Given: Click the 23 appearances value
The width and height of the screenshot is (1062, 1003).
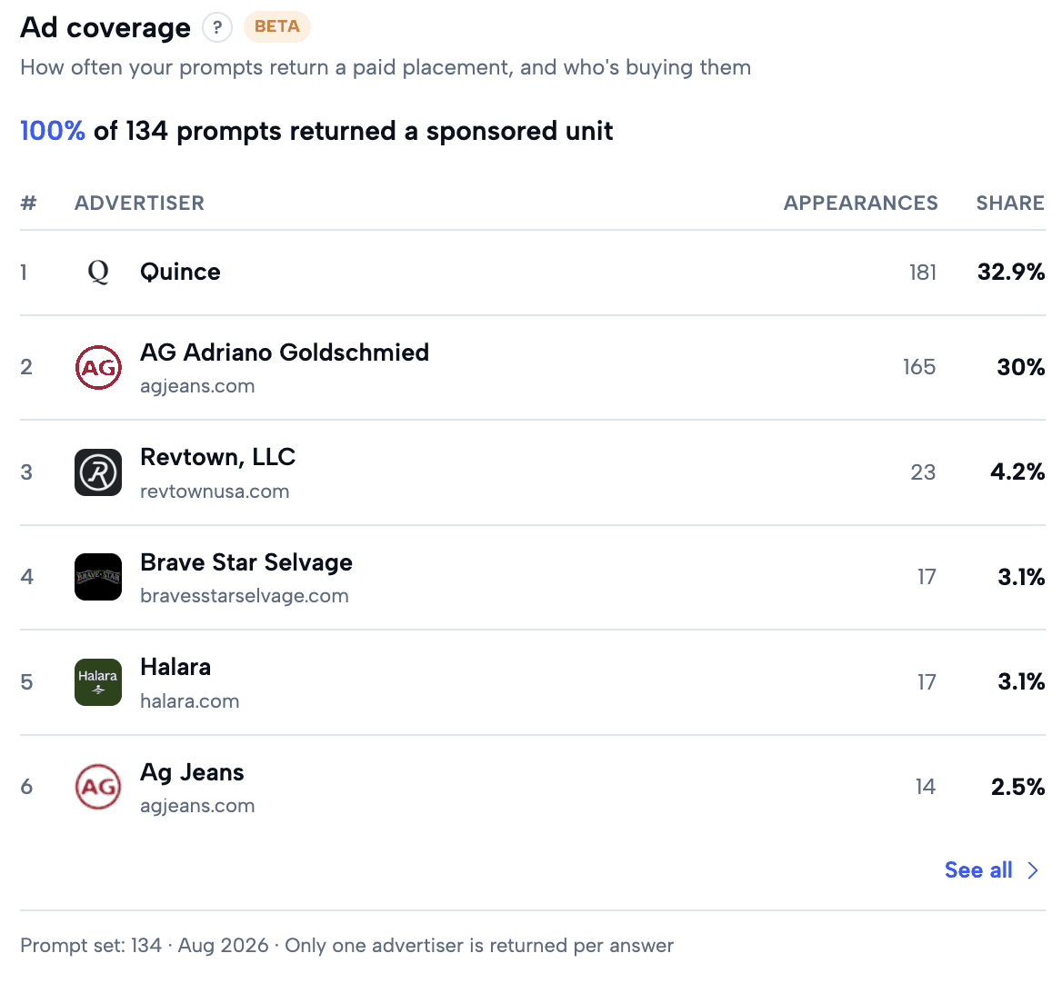Looking at the screenshot, I should [x=923, y=472].
